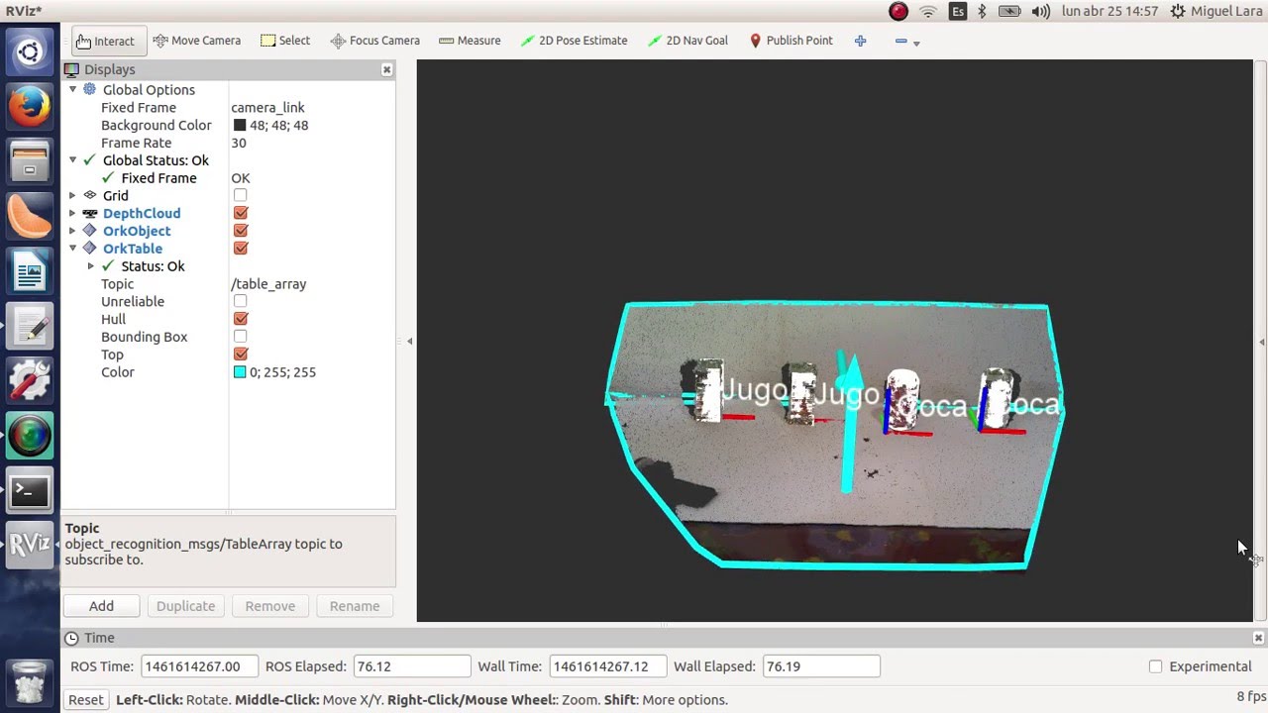Pick the Measure tool

[x=470, y=41]
